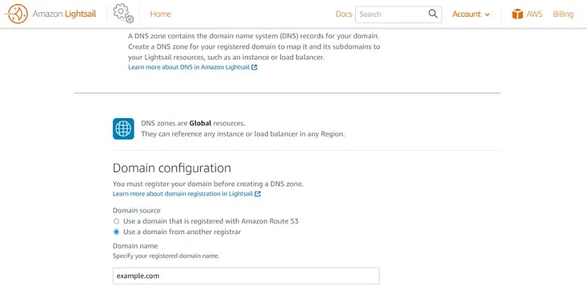The width and height of the screenshot is (587, 293).
Task: Click the globe icon for Global resources
Action: point(123,128)
